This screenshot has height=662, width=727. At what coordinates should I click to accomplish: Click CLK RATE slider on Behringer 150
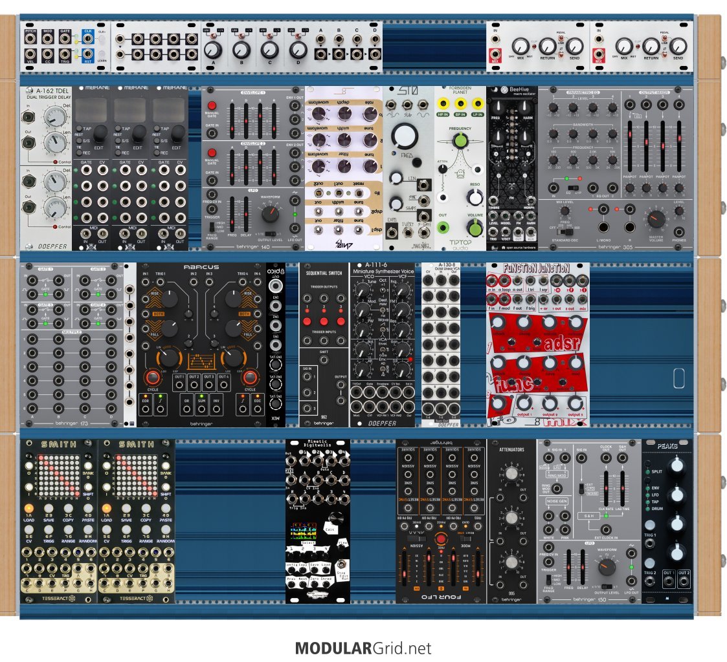606,489
